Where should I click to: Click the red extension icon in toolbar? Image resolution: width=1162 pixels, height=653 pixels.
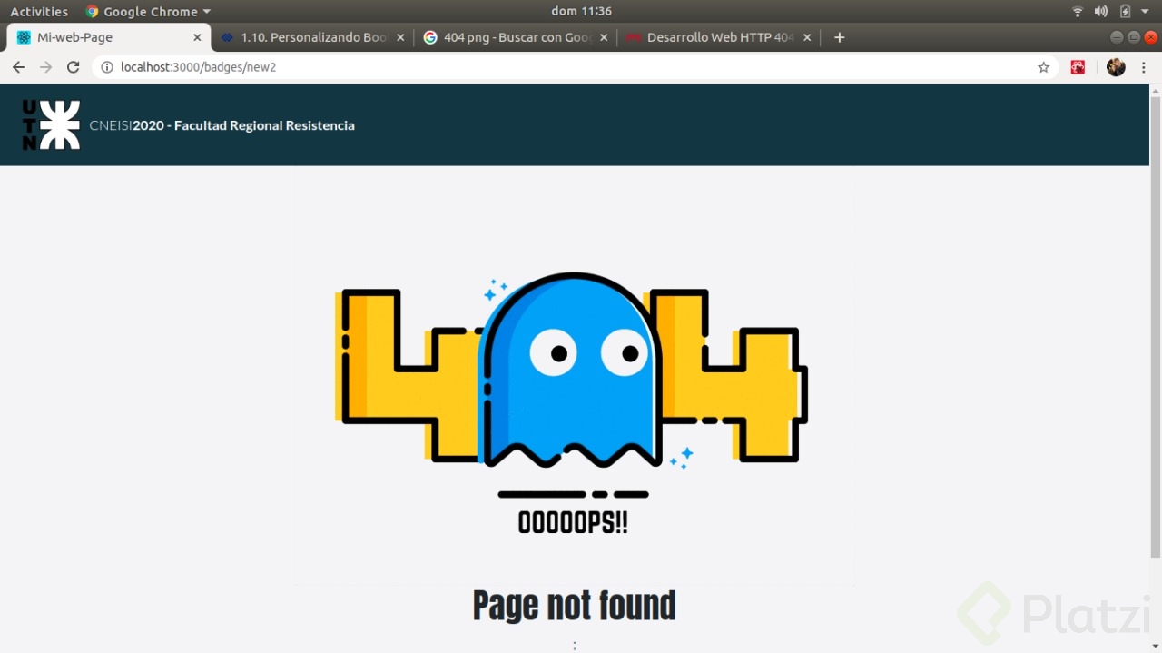(1078, 67)
